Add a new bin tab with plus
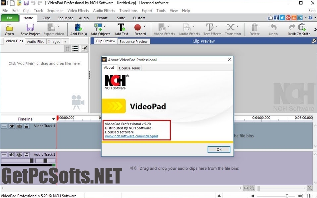Viewport: 317px width, 198px height. (x=65, y=41)
